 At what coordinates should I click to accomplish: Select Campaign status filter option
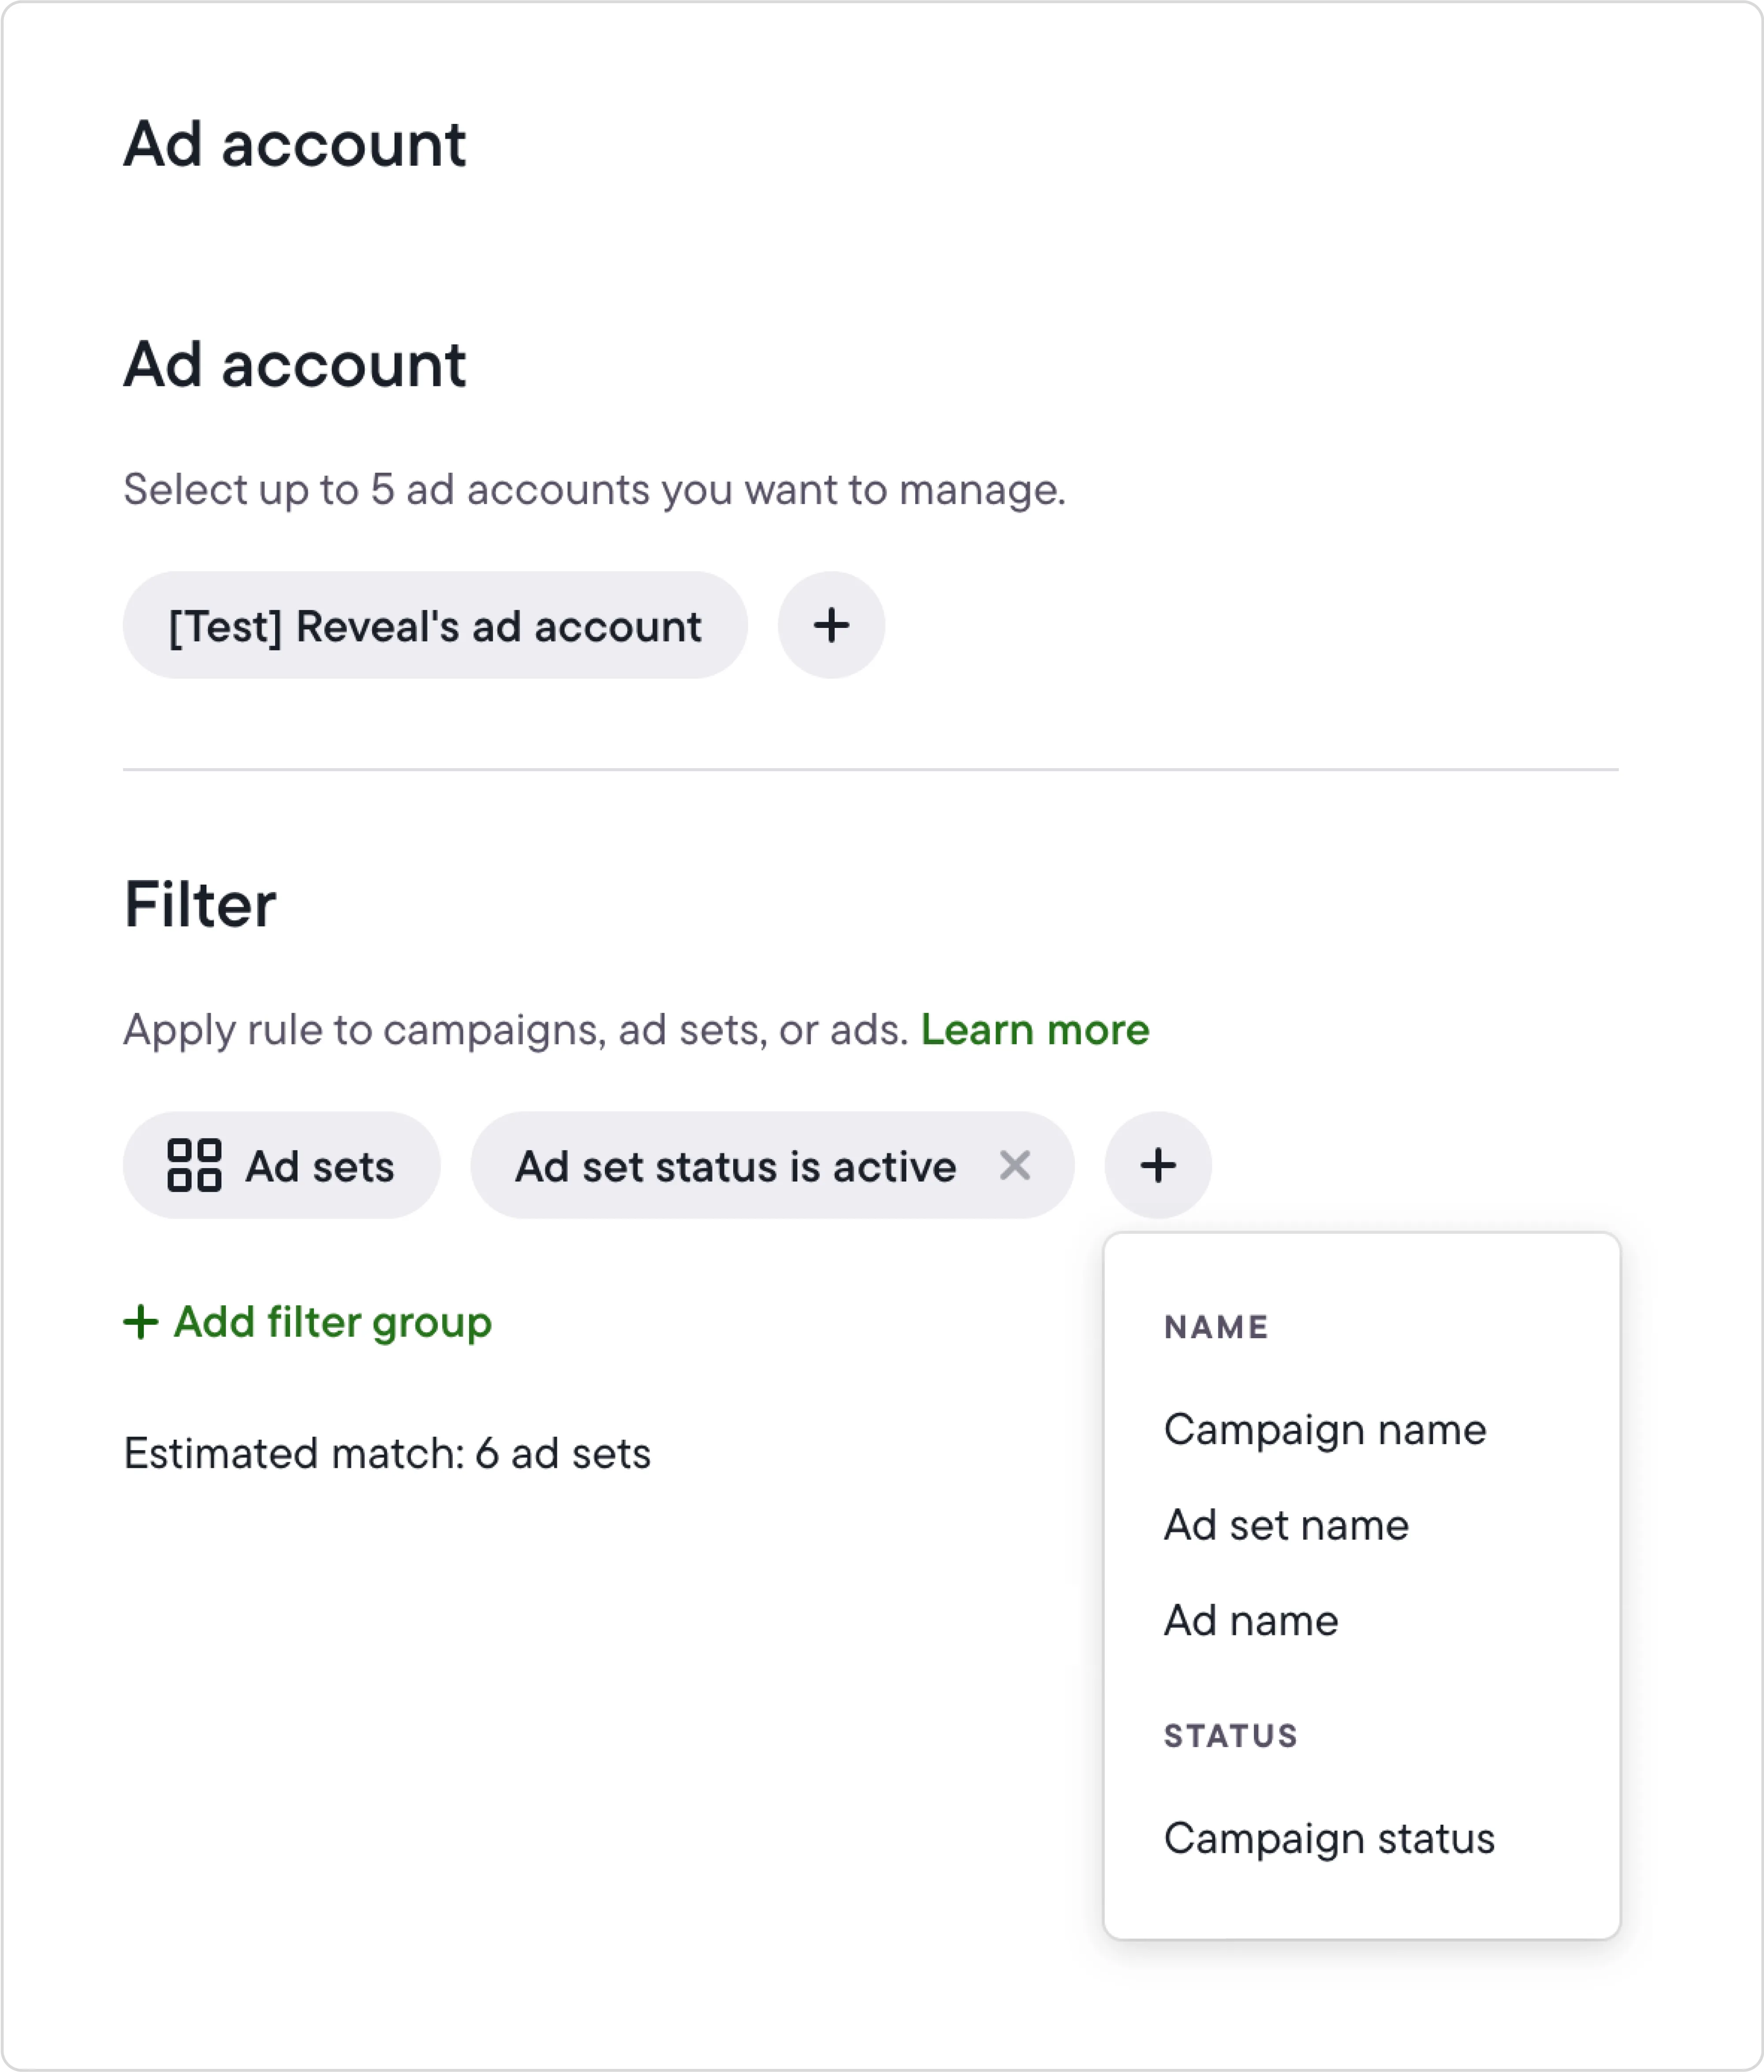(x=1329, y=1838)
